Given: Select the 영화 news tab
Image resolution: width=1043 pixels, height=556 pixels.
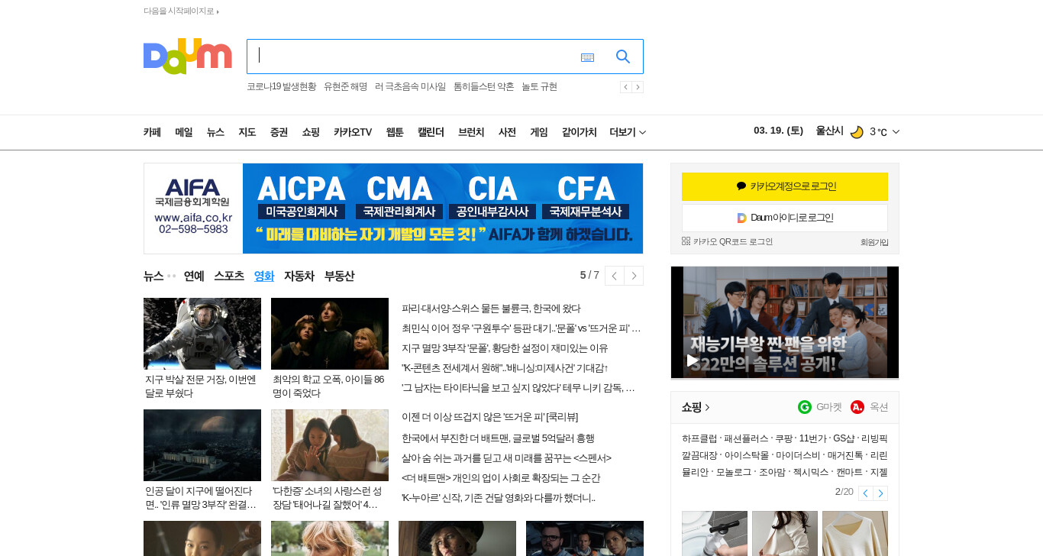Looking at the screenshot, I should (264, 276).
